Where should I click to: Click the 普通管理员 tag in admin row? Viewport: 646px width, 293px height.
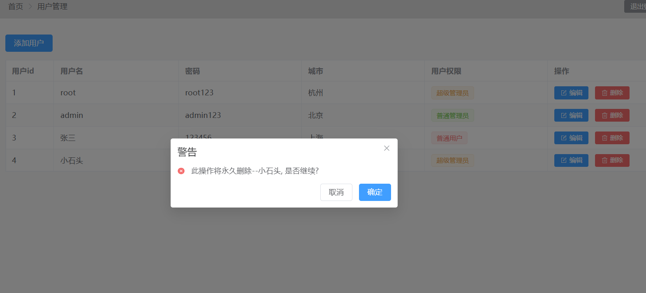(452, 115)
